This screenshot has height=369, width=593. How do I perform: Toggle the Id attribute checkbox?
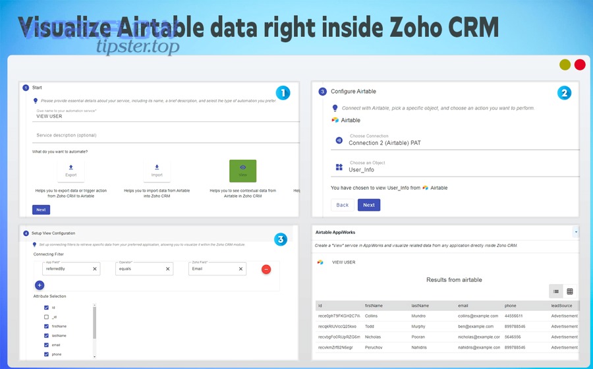tap(47, 308)
